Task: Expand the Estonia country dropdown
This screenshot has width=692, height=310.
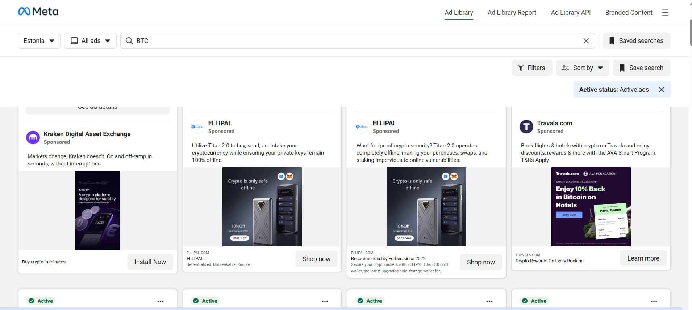Action: pos(39,41)
